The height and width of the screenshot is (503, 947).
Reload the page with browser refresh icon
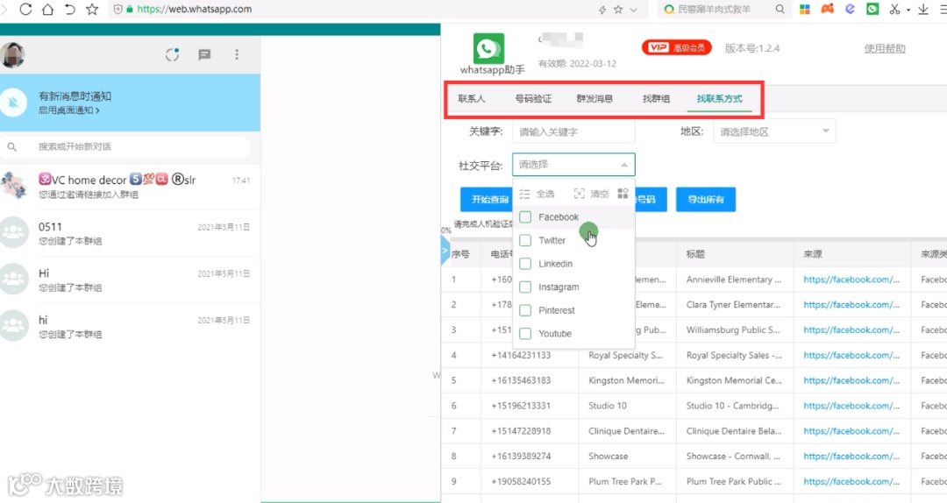coord(25,9)
